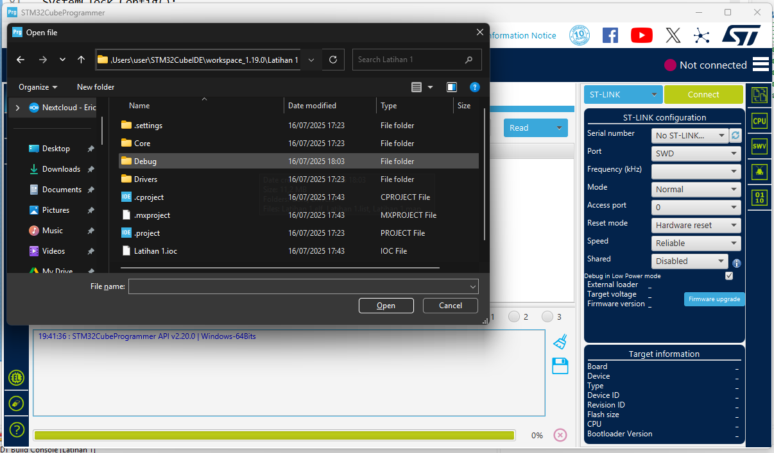Open the Memory & file editing panel

click(x=759, y=94)
